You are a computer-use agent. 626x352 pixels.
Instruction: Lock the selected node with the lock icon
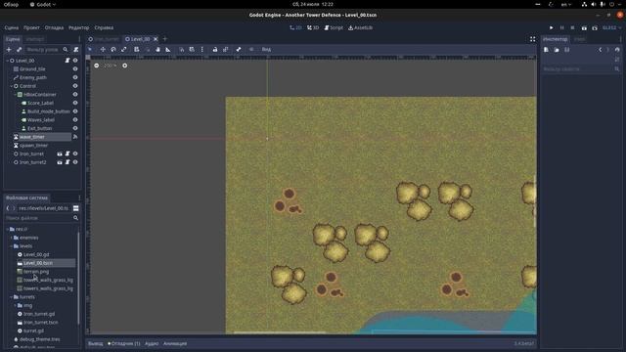pyautogui.click(x=215, y=50)
